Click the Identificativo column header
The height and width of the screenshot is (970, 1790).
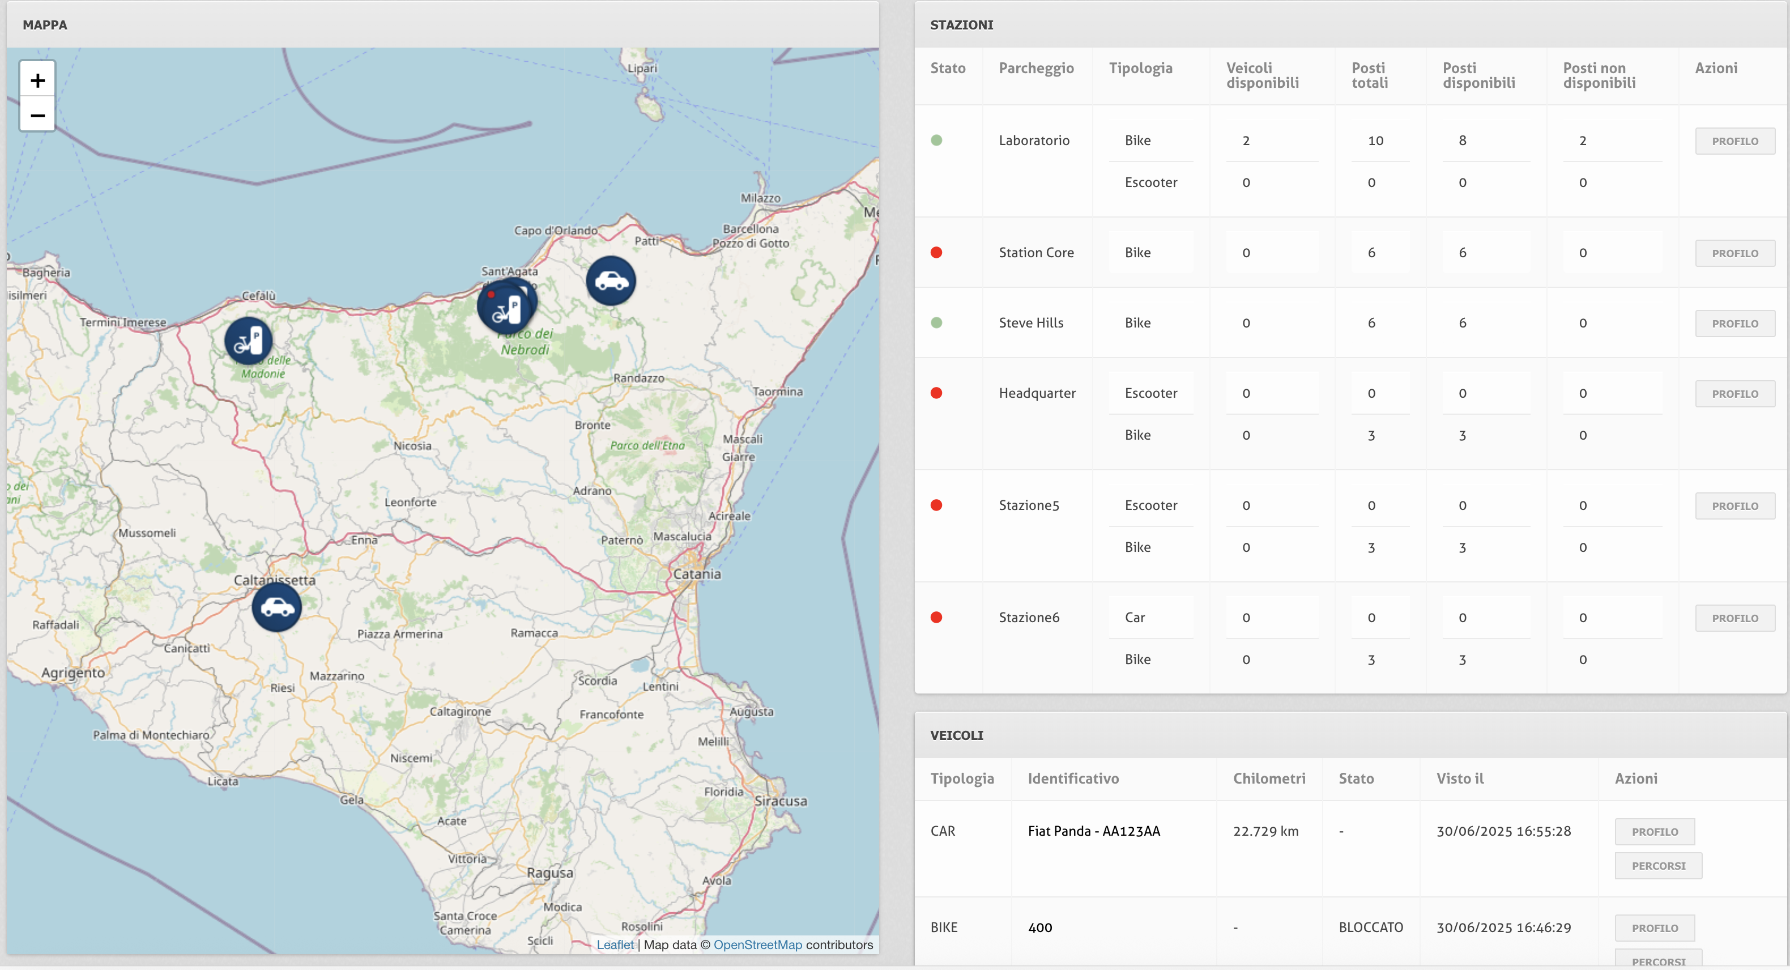pos(1073,778)
